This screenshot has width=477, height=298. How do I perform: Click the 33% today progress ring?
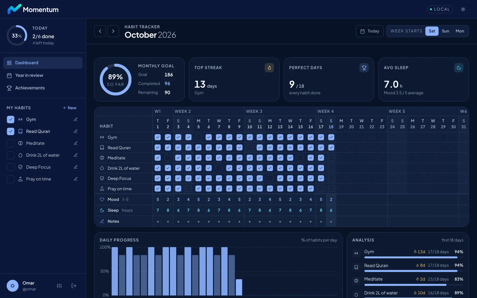(x=17, y=35)
